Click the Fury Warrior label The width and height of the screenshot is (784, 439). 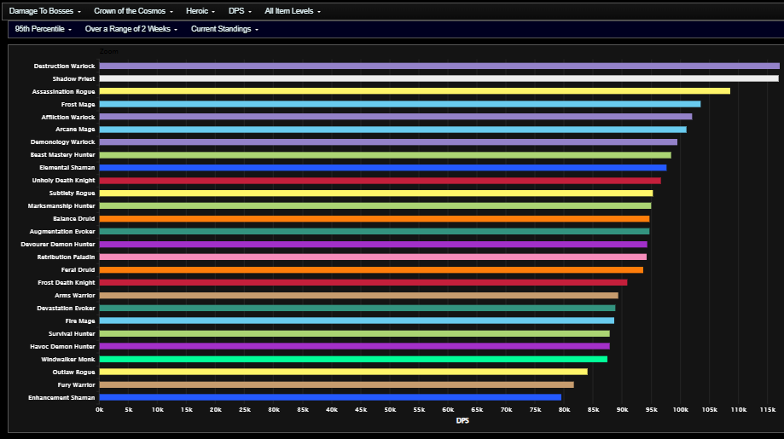click(x=76, y=385)
